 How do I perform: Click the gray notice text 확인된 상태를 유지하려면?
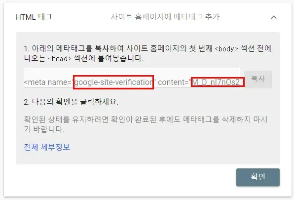pos(66,120)
